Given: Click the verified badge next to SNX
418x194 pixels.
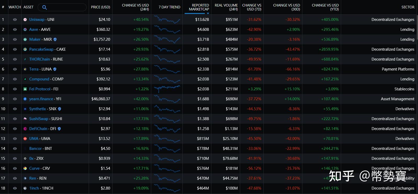Looking at the screenshot, I should [x=59, y=109].
